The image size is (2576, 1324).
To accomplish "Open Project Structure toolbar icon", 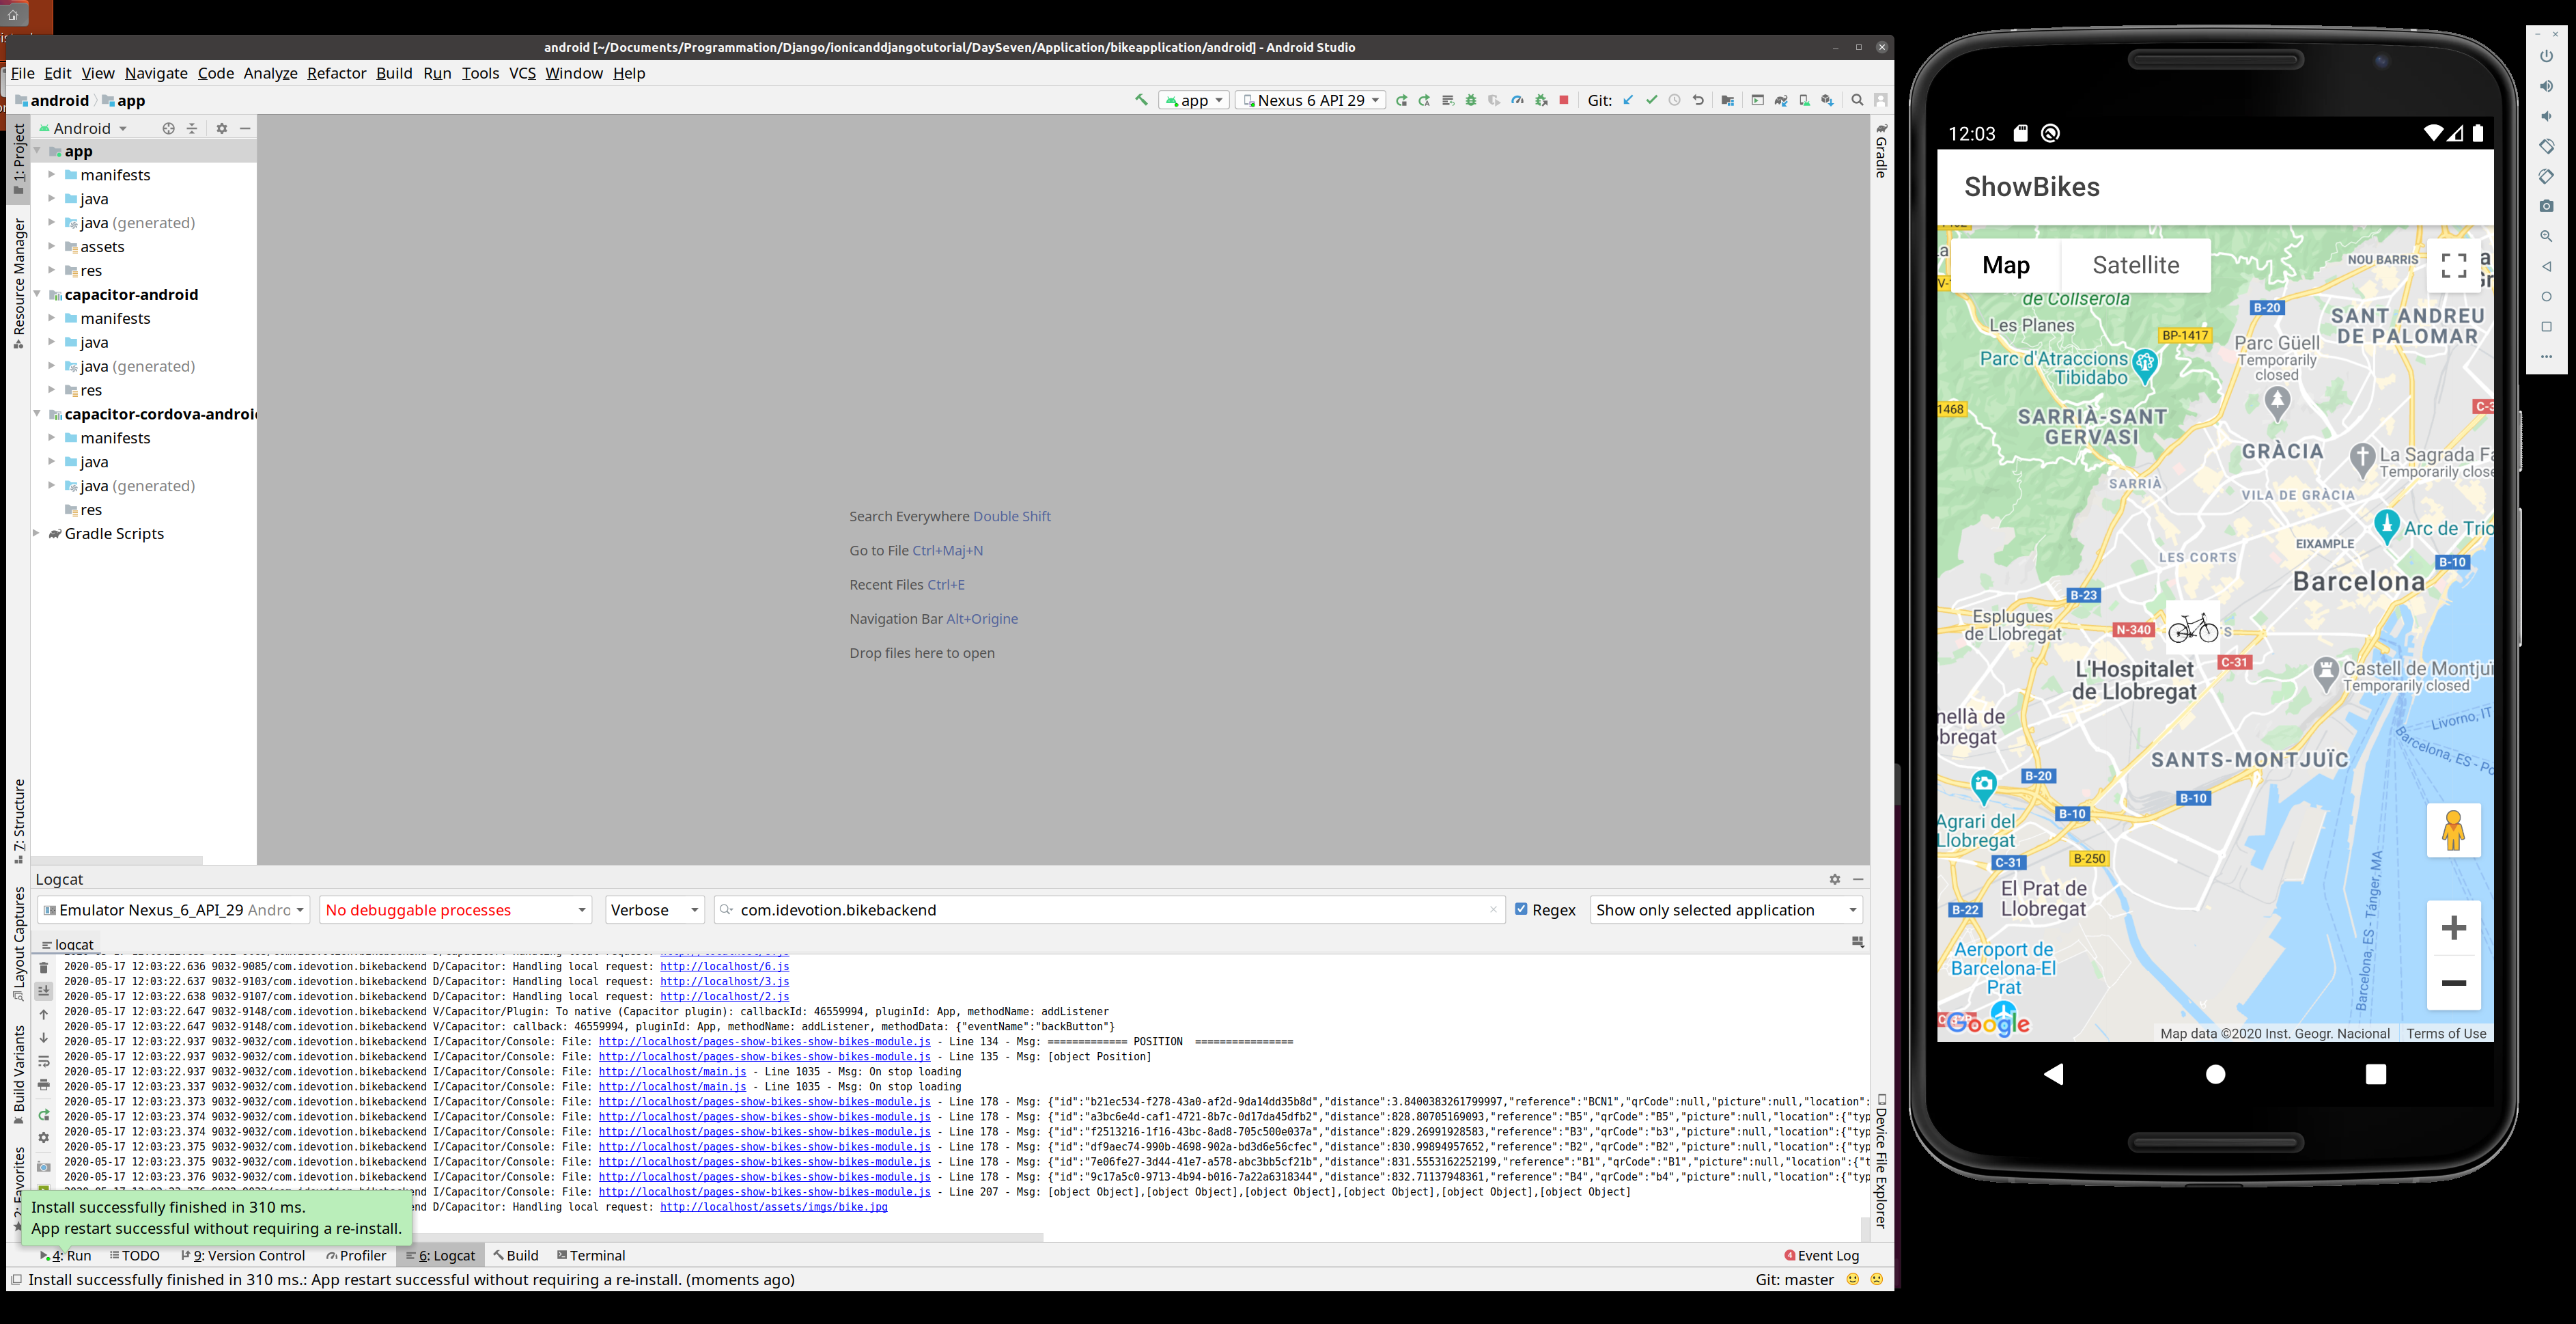I will click(1727, 100).
